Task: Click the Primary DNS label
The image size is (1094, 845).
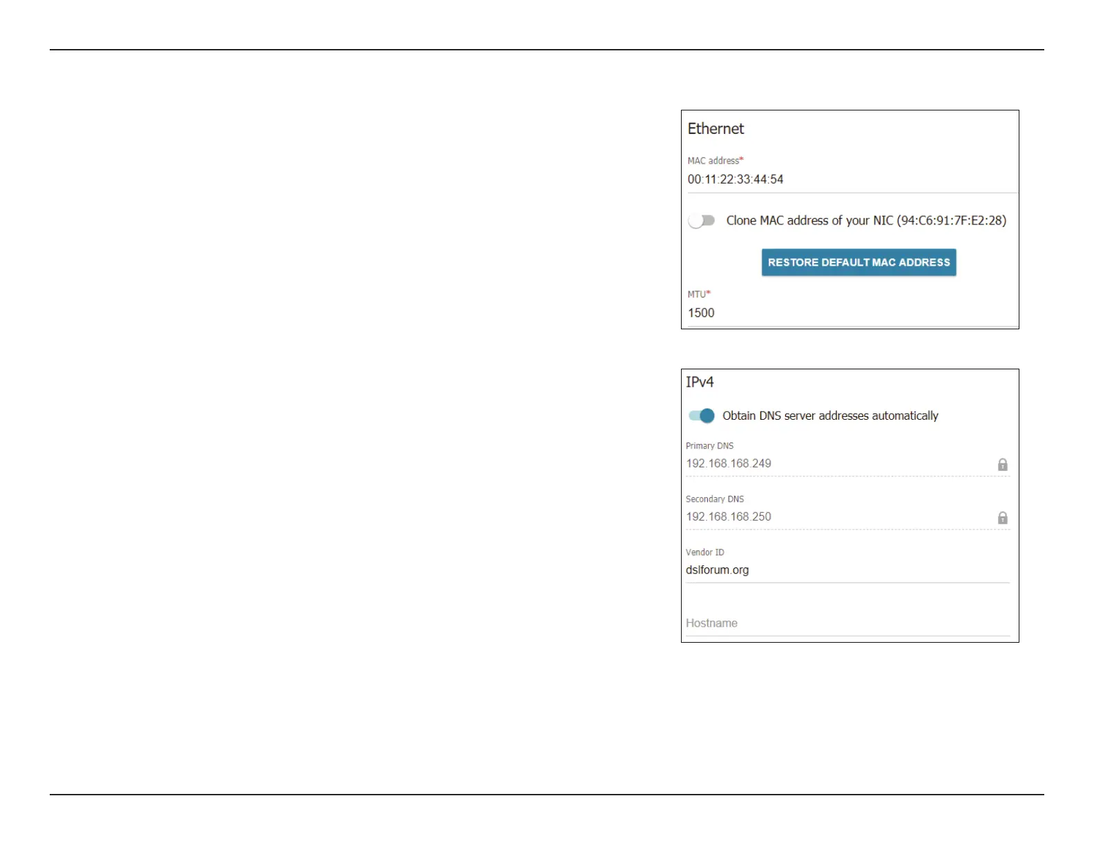Action: [x=709, y=446]
